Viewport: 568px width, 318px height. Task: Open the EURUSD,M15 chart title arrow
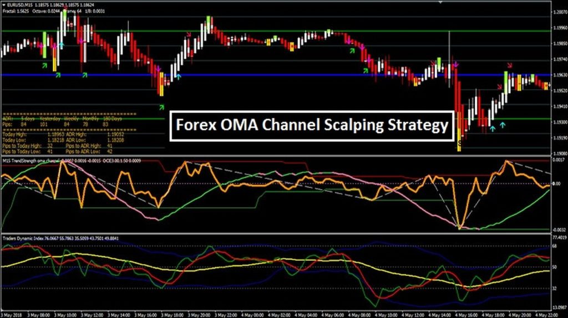pyautogui.click(x=4, y=3)
